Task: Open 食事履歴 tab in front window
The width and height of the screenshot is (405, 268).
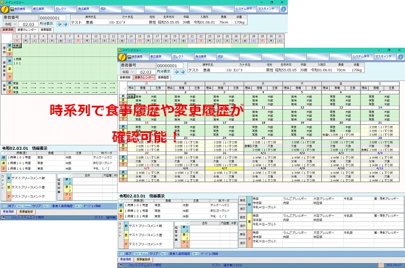Action: coord(163,78)
